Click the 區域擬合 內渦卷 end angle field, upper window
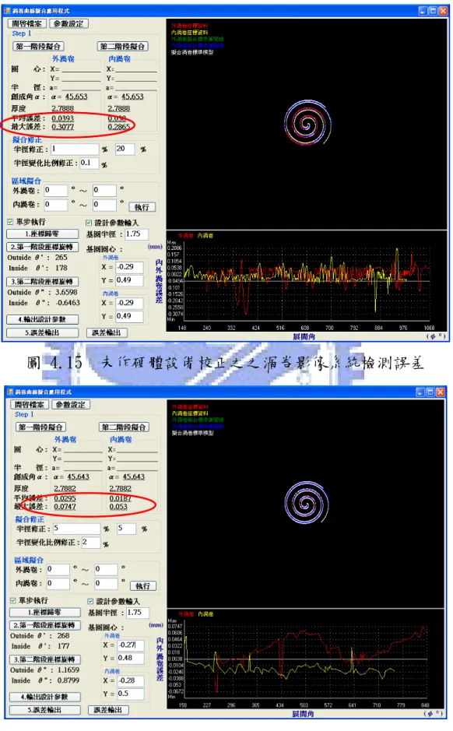 [x=104, y=204]
